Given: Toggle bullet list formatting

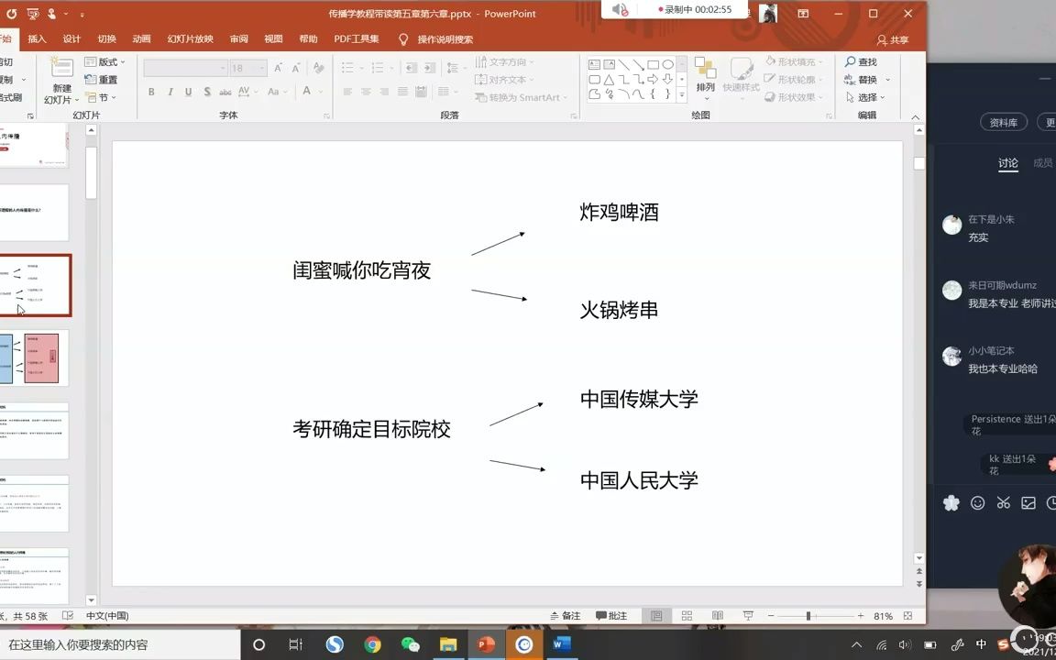Looking at the screenshot, I should tap(347, 68).
